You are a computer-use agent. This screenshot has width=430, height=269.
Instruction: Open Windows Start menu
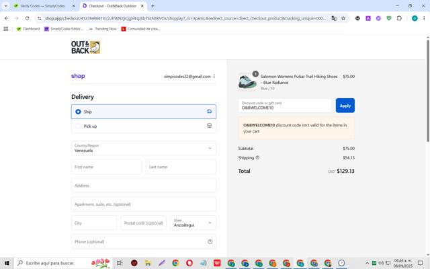[x=7, y=263]
